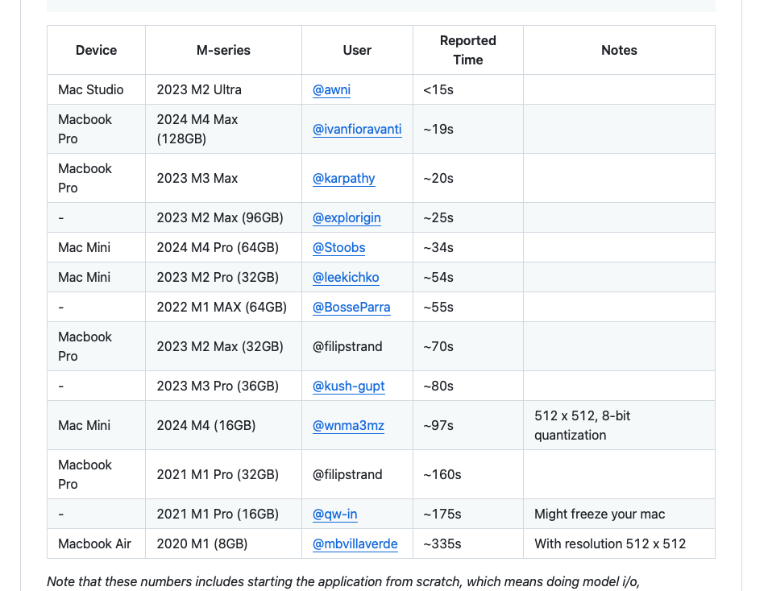Image resolution: width=768 pixels, height=591 pixels.
Task: Click the Notes column header
Action: 619,50
